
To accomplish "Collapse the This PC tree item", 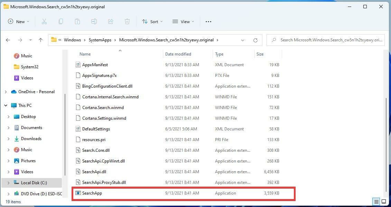I will 6,105.
